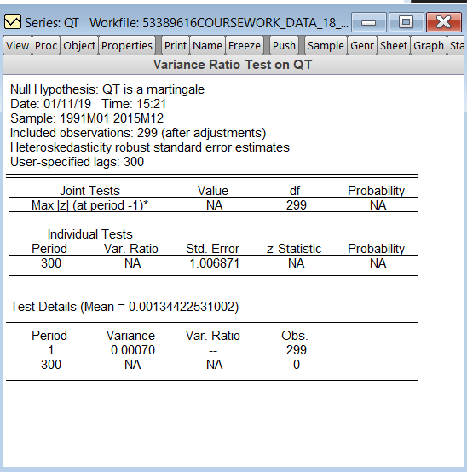Click the 'z-Statistic' column header
The width and height of the screenshot is (467, 472).
[294, 249]
